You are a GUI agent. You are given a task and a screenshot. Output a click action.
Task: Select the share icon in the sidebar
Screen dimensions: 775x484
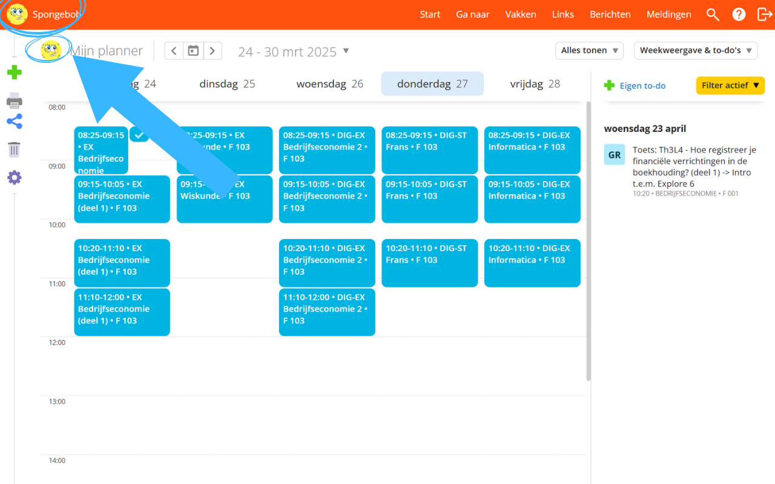tap(13, 122)
